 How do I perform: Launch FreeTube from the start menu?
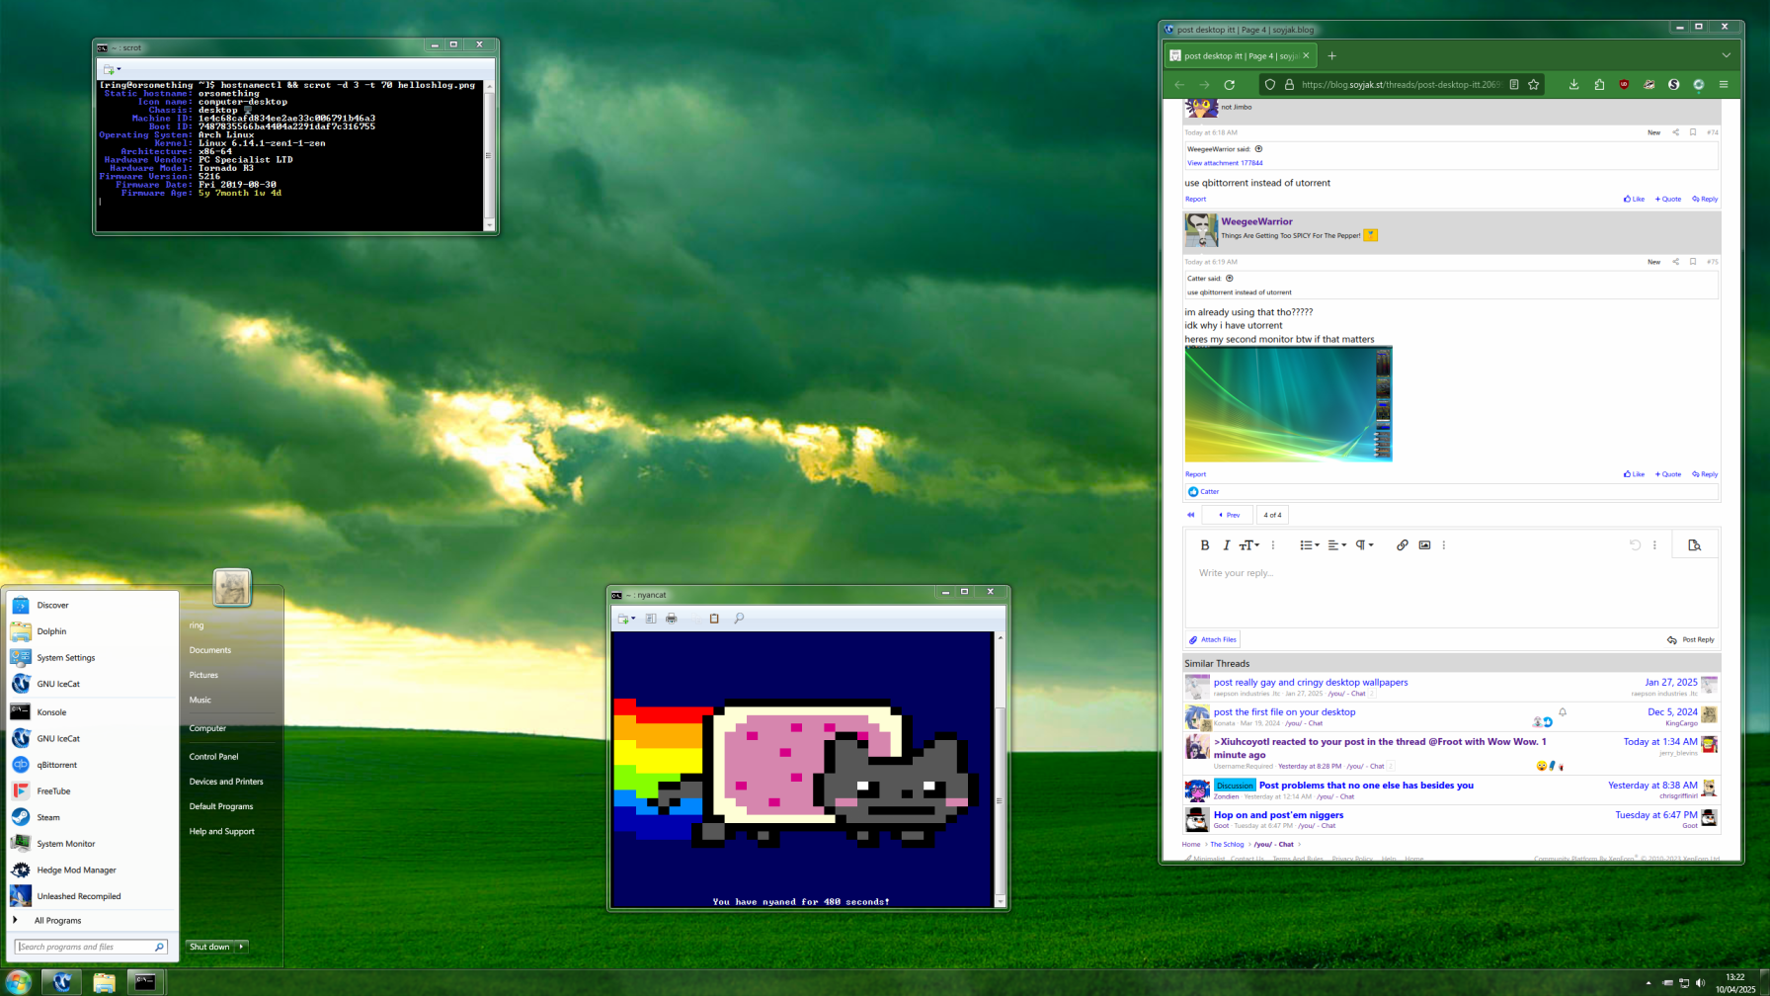[92, 791]
